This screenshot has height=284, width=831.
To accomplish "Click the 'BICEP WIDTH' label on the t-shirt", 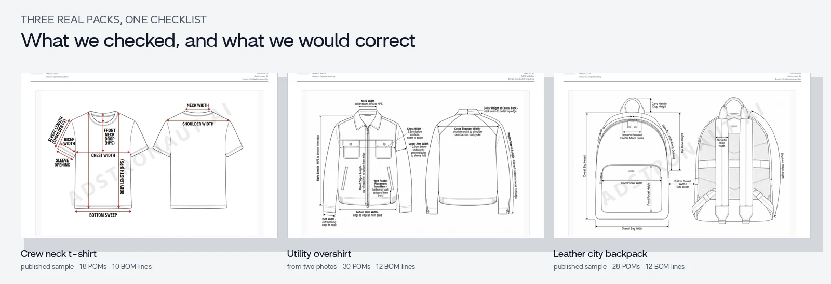I will pyautogui.click(x=69, y=141).
